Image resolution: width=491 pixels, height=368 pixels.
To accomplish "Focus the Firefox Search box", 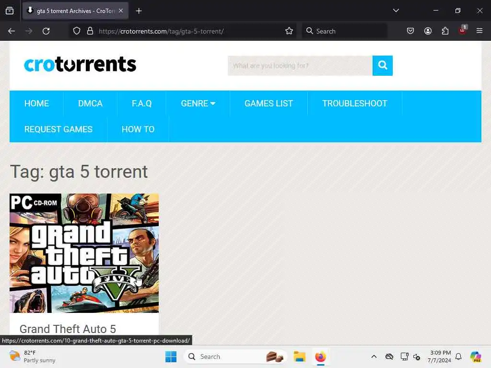I will 344,31.
